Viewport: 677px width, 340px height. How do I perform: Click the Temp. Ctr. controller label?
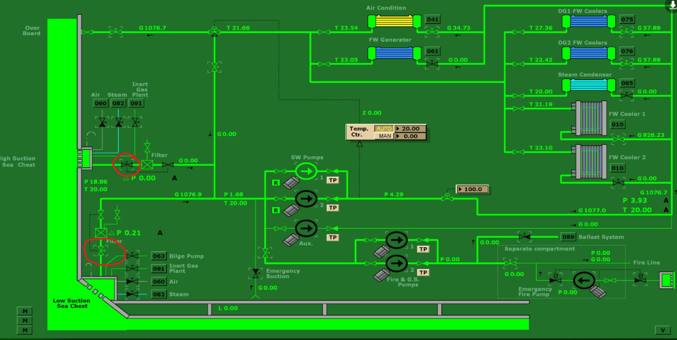(359, 132)
